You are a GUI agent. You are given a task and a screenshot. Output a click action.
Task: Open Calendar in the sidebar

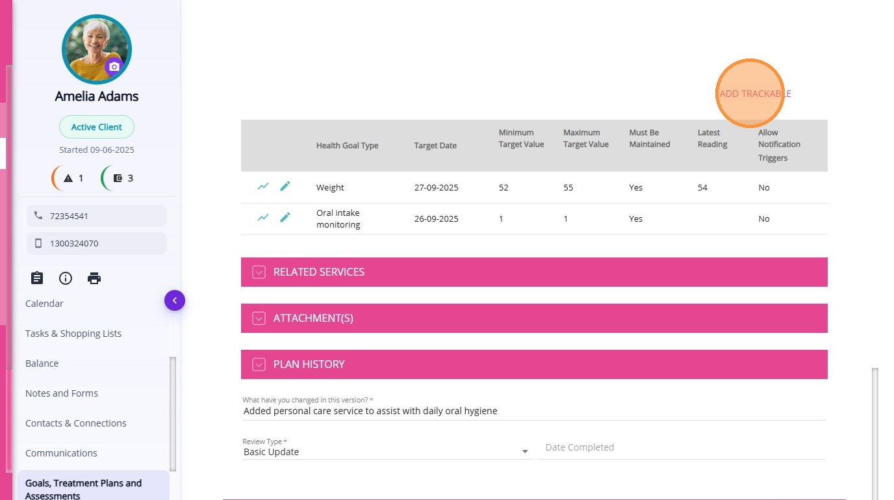(44, 304)
